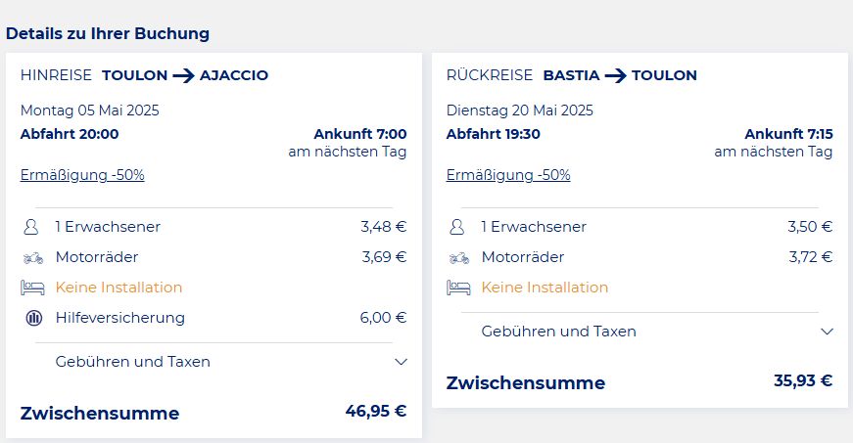The width and height of the screenshot is (853, 443).
Task: Click the bed icon in Hinreise card
Action: click(33, 288)
